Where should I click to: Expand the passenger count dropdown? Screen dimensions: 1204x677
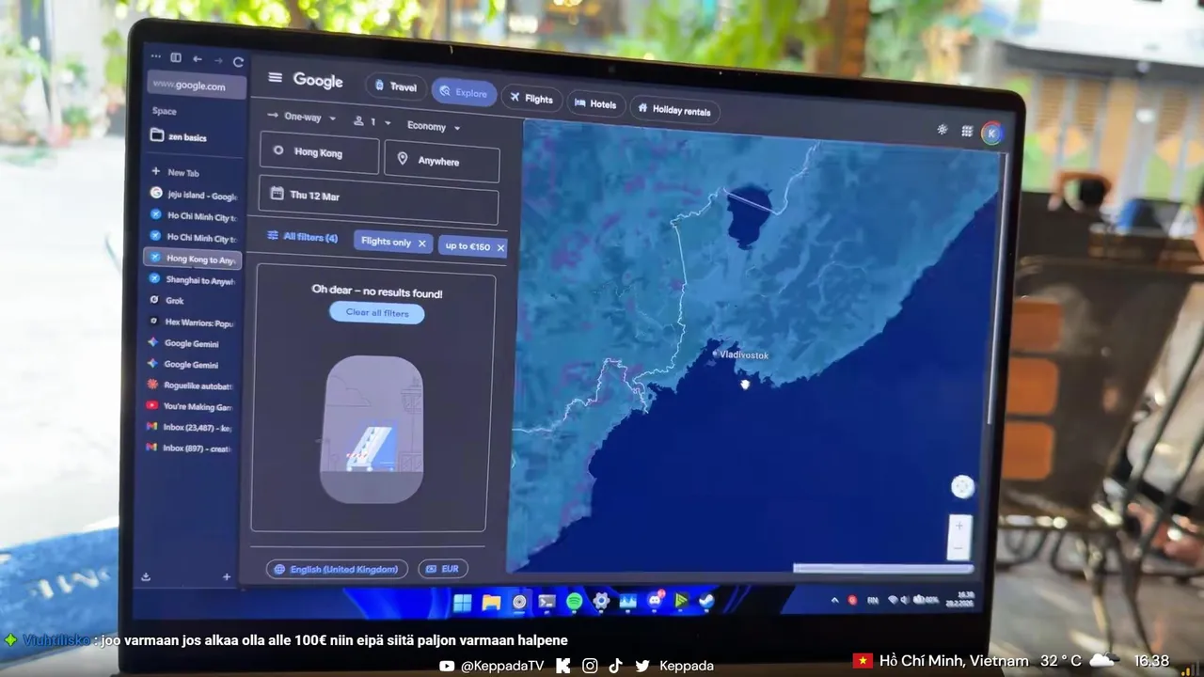click(372, 121)
